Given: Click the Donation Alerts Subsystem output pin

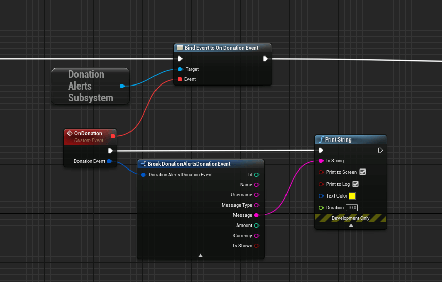Looking at the screenshot, I should pyautogui.click(x=122, y=86).
